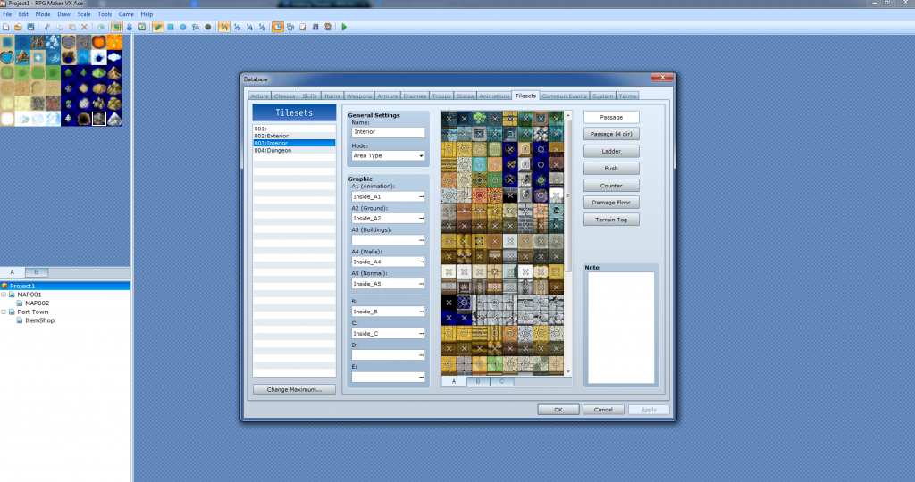
Task: Collapse the MAP001 tree node
Action: 5,295
